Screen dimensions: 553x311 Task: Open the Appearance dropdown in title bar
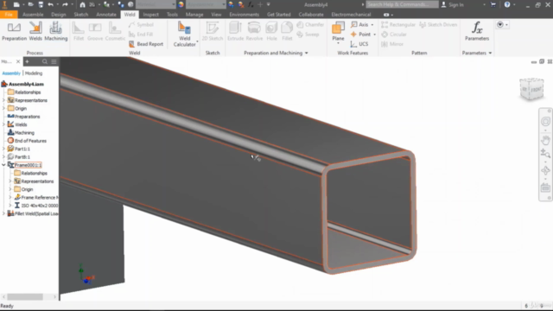[x=206, y=4]
